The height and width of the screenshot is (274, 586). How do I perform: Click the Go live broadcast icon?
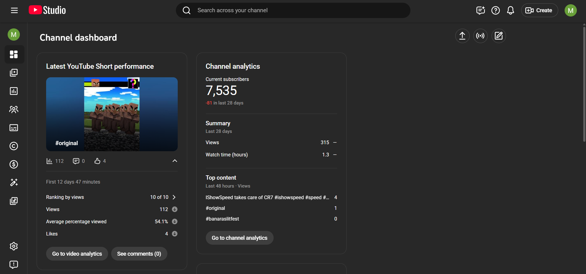click(x=480, y=36)
